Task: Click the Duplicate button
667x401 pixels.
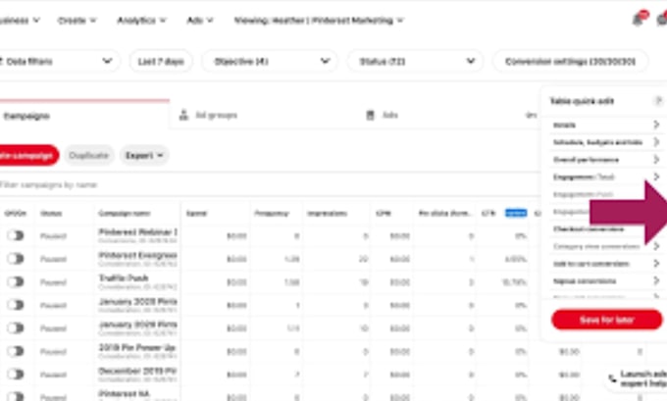Action: (89, 155)
